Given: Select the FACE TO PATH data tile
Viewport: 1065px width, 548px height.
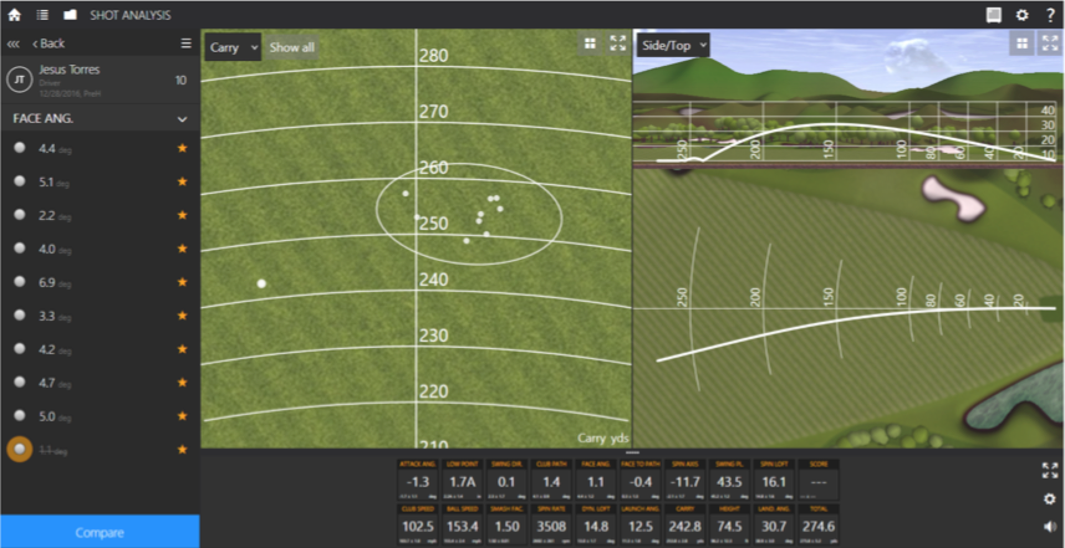Looking at the screenshot, I should click(640, 480).
